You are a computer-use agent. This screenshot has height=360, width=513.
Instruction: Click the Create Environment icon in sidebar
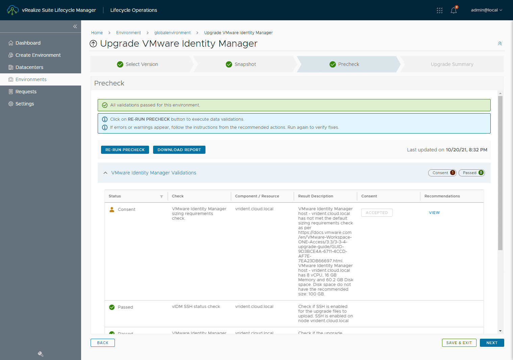(11, 55)
